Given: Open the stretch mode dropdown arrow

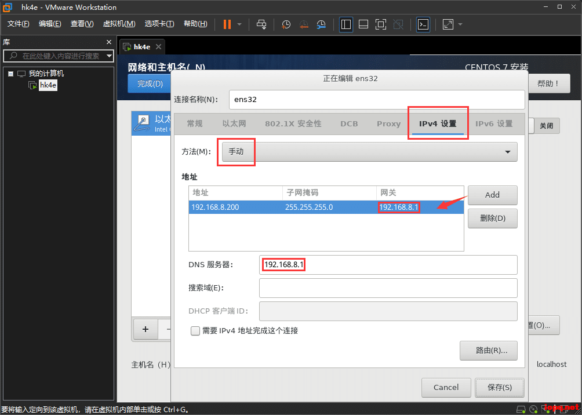Looking at the screenshot, I should (461, 24).
